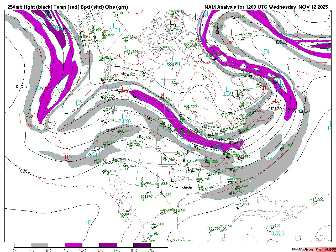Click the dark purple 190–210 legend swatch
Image resolution: width=336 pixels, height=252 pixels.
[x=142, y=245]
